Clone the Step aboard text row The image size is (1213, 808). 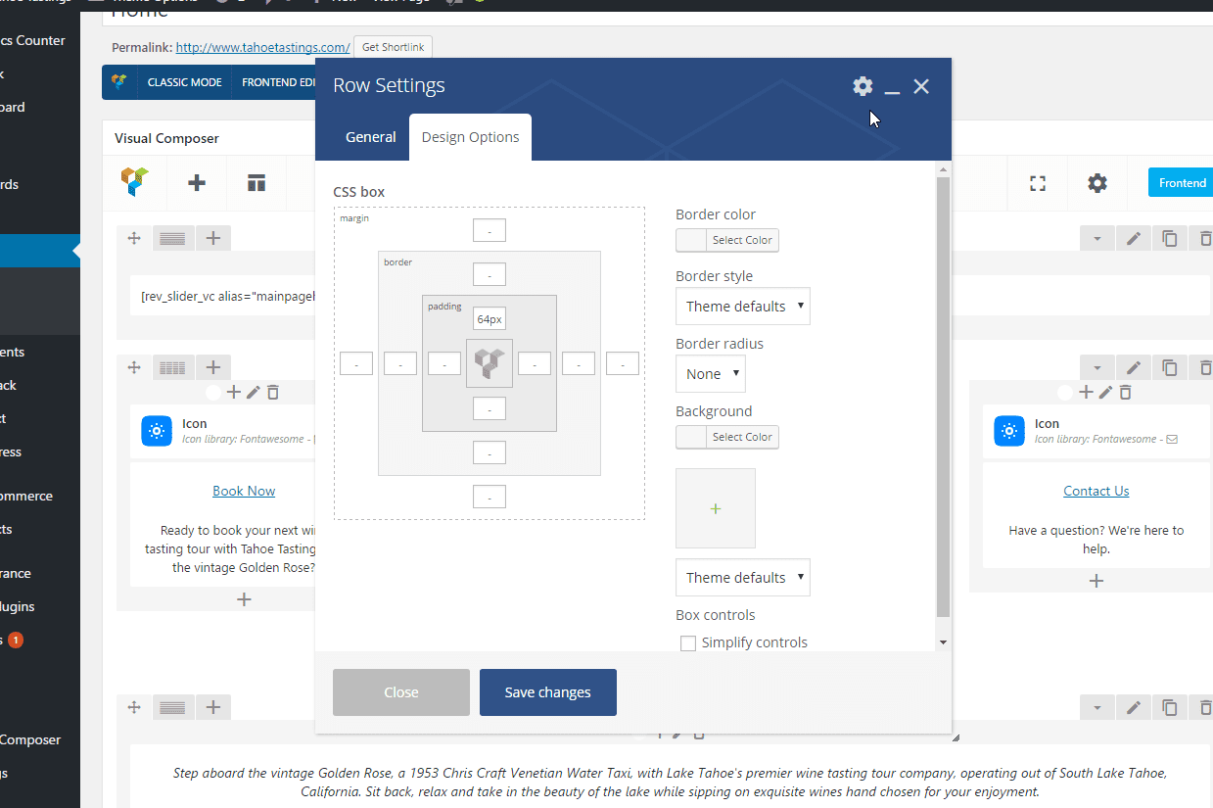(1170, 707)
